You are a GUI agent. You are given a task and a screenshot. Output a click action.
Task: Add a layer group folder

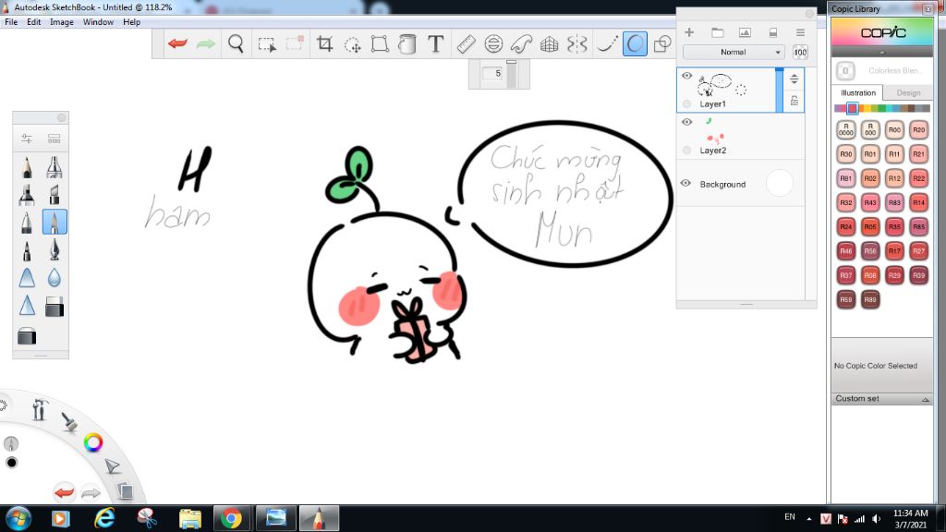[x=717, y=32]
